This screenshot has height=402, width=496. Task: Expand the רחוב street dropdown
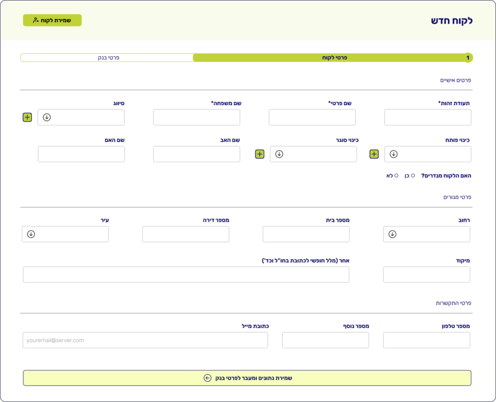click(x=426, y=234)
